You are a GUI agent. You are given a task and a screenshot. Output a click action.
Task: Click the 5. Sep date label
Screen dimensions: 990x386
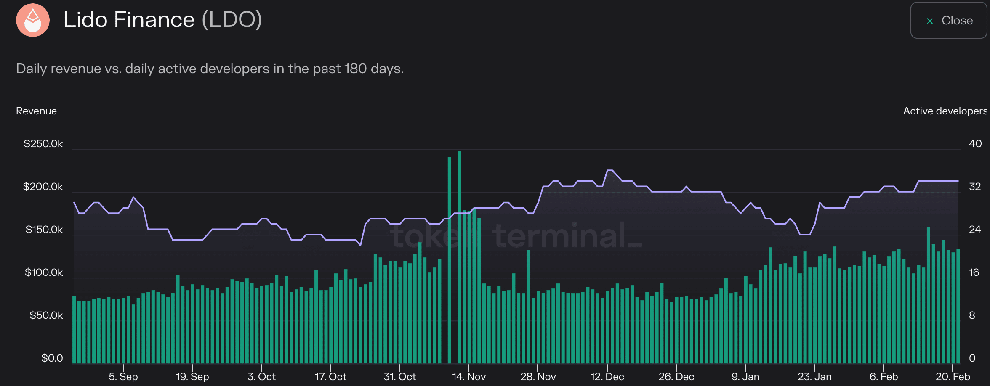click(x=123, y=377)
